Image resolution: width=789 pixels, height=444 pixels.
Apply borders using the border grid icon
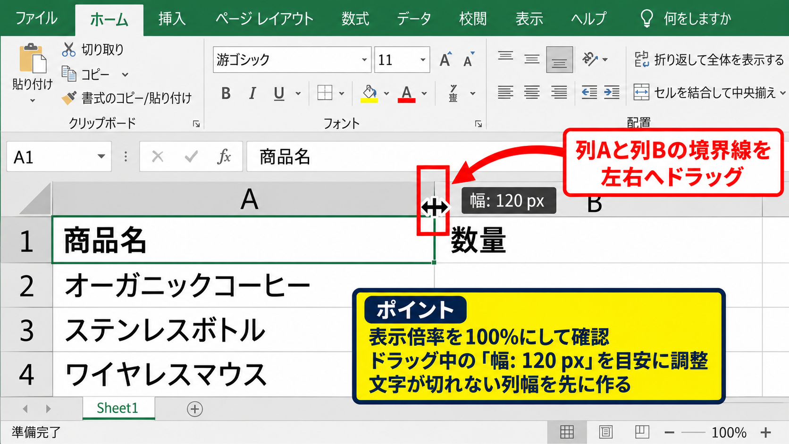325,93
